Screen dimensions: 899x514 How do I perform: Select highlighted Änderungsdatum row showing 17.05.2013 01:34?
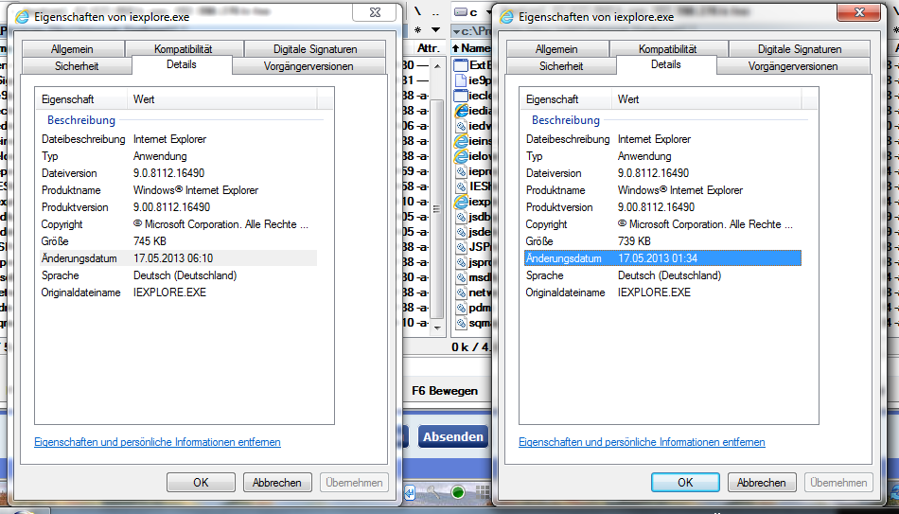(x=662, y=258)
